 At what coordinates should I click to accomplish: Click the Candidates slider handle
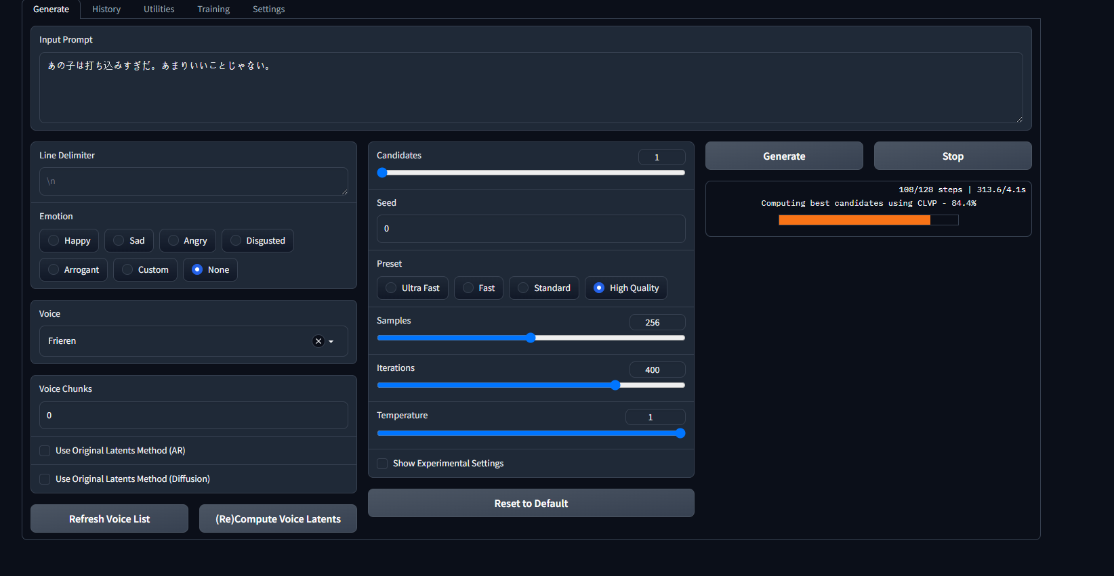point(382,173)
